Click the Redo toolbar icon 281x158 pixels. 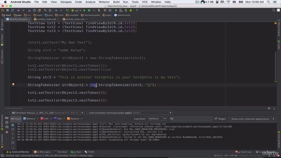pos(23,11)
